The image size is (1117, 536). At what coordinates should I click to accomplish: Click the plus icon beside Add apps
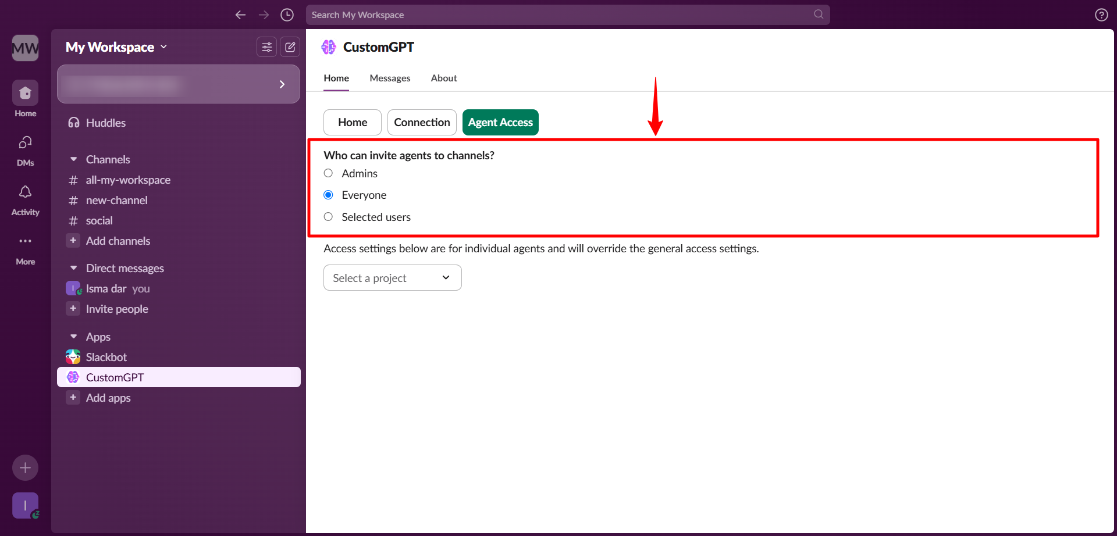point(73,398)
